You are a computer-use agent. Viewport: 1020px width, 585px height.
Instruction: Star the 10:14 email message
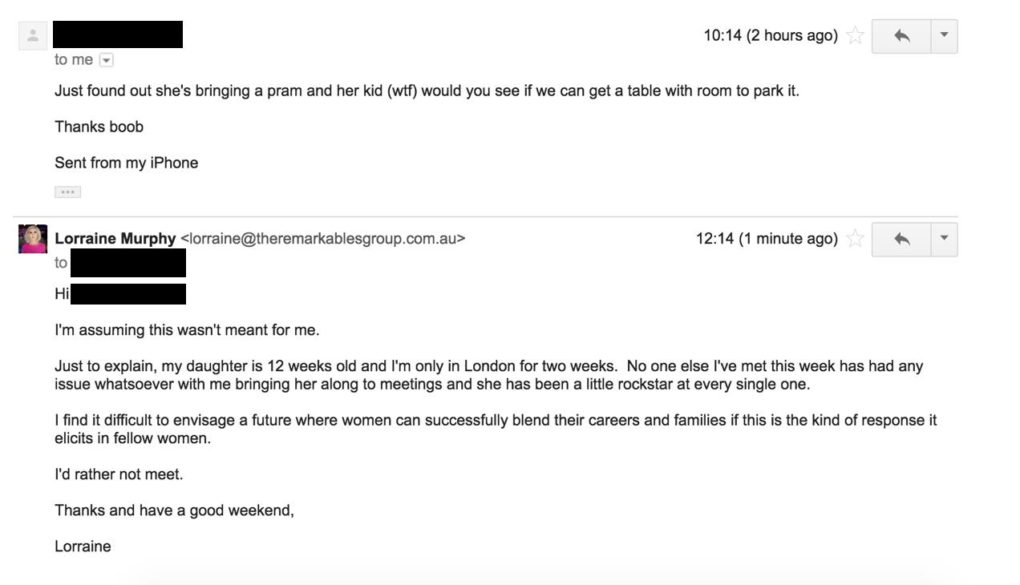[856, 35]
